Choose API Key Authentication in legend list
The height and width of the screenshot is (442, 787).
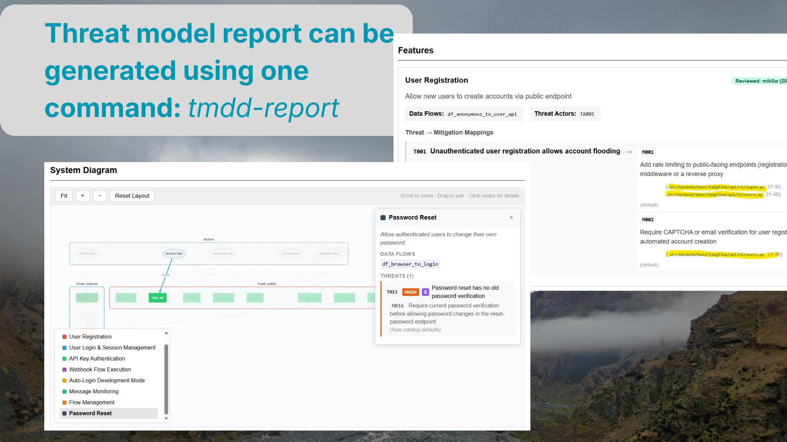point(97,359)
